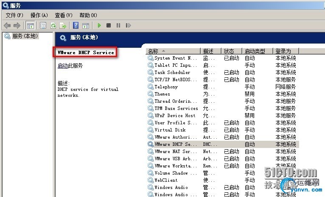
Task: Select the VMware Authori... service row
Action: point(222,137)
